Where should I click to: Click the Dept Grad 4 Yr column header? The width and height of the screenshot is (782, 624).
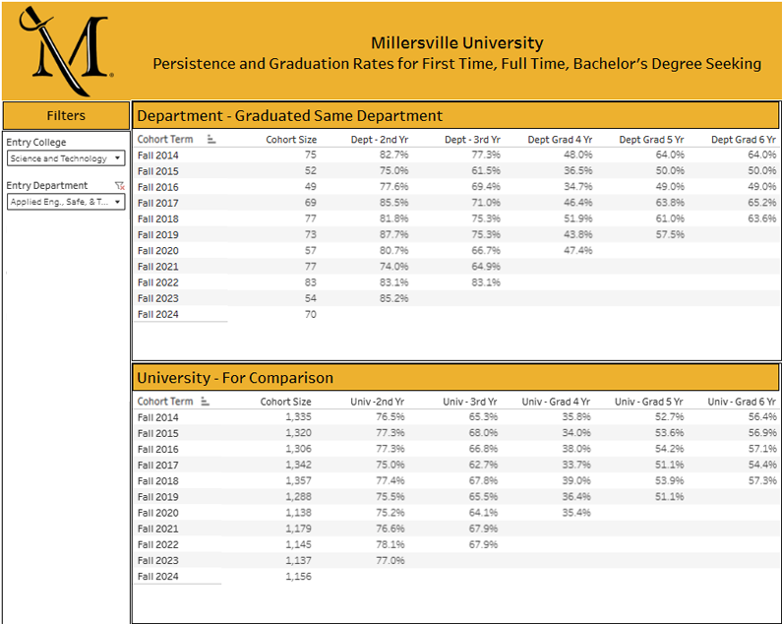[x=560, y=140]
